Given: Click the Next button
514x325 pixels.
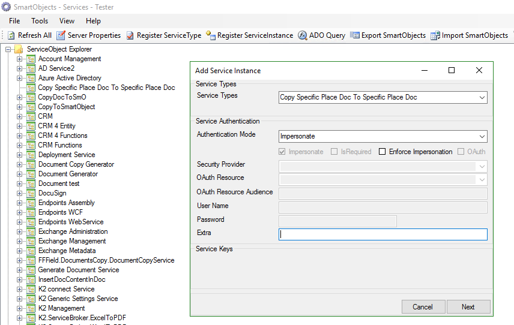Looking at the screenshot, I should pyautogui.click(x=468, y=307).
